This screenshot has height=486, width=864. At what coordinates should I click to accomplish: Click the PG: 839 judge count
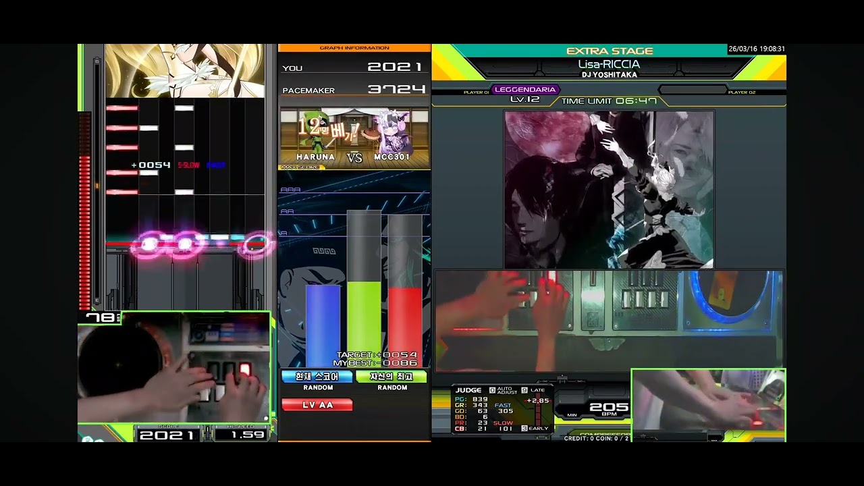[x=471, y=399]
